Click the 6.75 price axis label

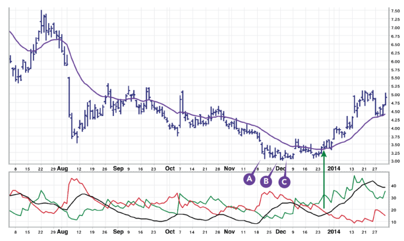(396, 37)
